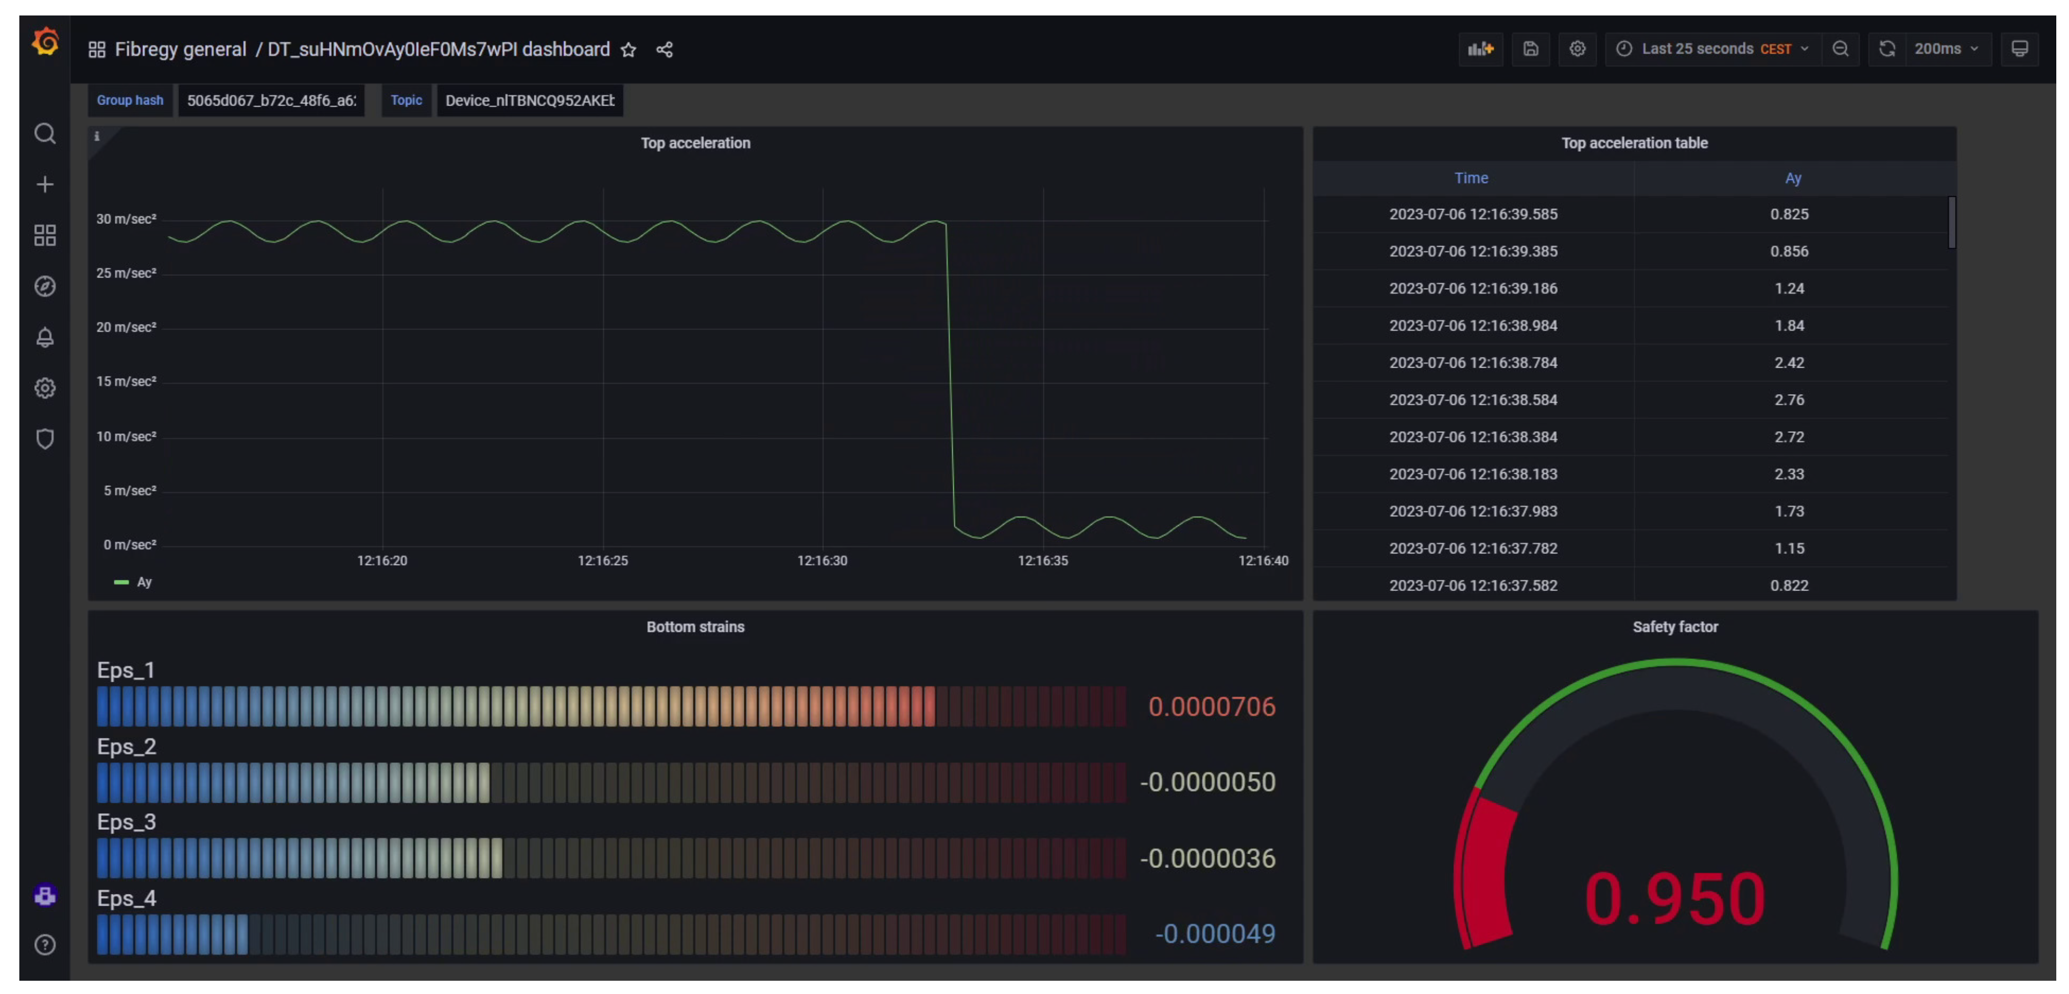Screen dimensions: 2069x994
Task: Click the plus Create icon in sidebar
Action: tap(45, 185)
